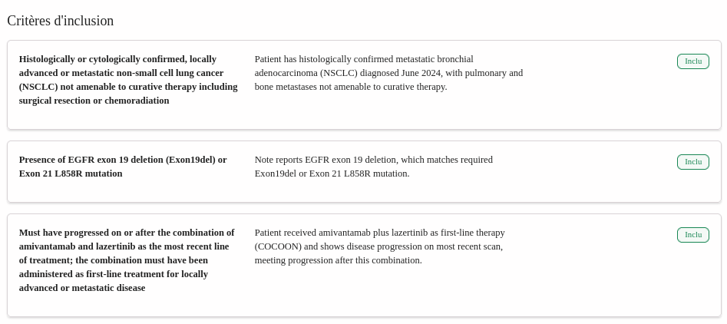
Task: Click the explanation starting "Patient received amivantamab"
Action: pos(379,246)
